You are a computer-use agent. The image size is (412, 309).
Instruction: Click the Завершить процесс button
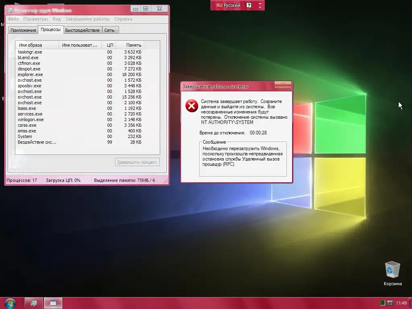click(137, 162)
